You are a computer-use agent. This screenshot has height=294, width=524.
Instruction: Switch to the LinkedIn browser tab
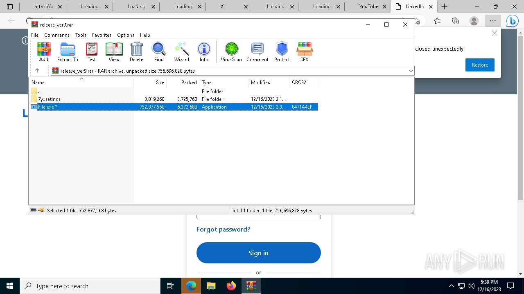(414, 7)
